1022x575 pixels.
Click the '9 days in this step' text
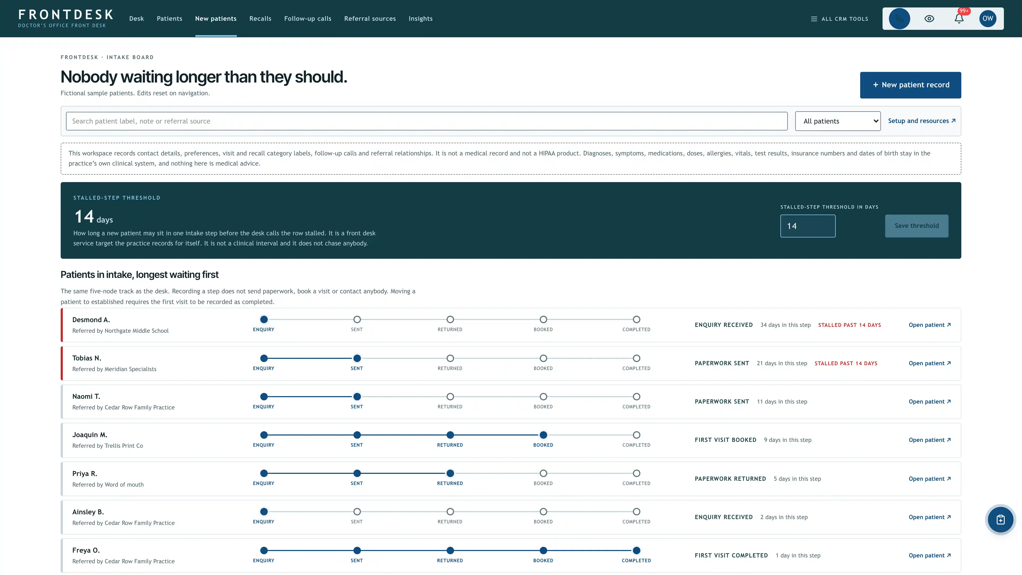(788, 440)
